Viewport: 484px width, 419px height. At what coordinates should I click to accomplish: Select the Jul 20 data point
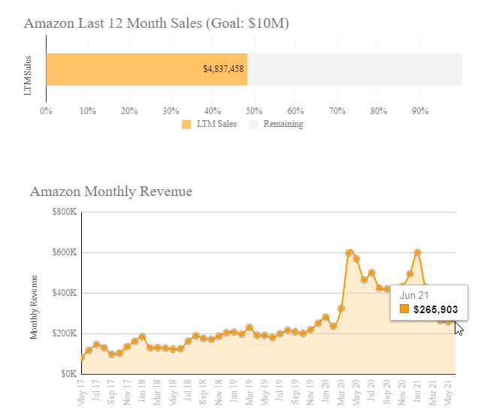click(372, 273)
